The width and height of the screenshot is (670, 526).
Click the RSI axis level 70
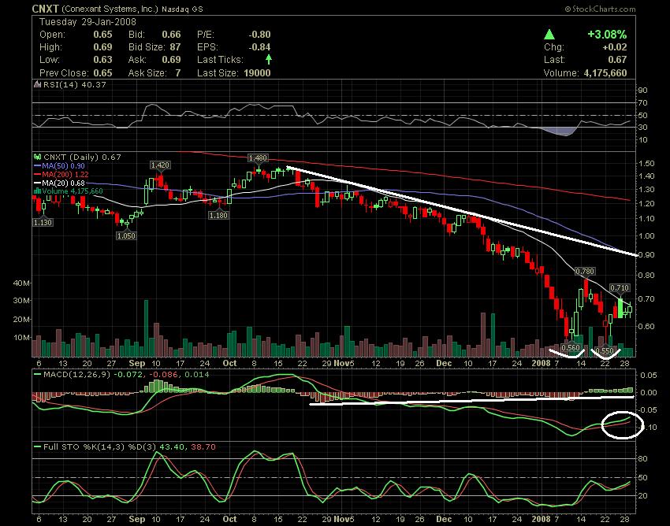point(642,103)
